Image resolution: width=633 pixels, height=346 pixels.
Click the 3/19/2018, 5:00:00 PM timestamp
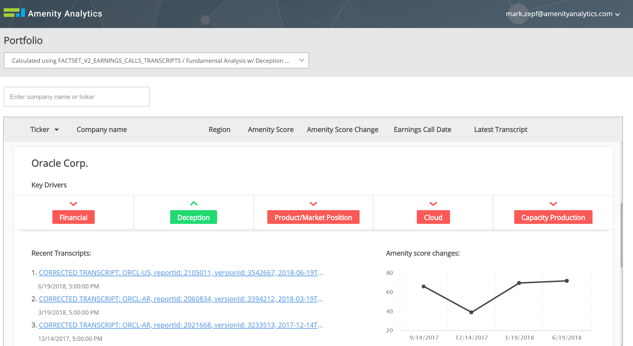point(69,312)
